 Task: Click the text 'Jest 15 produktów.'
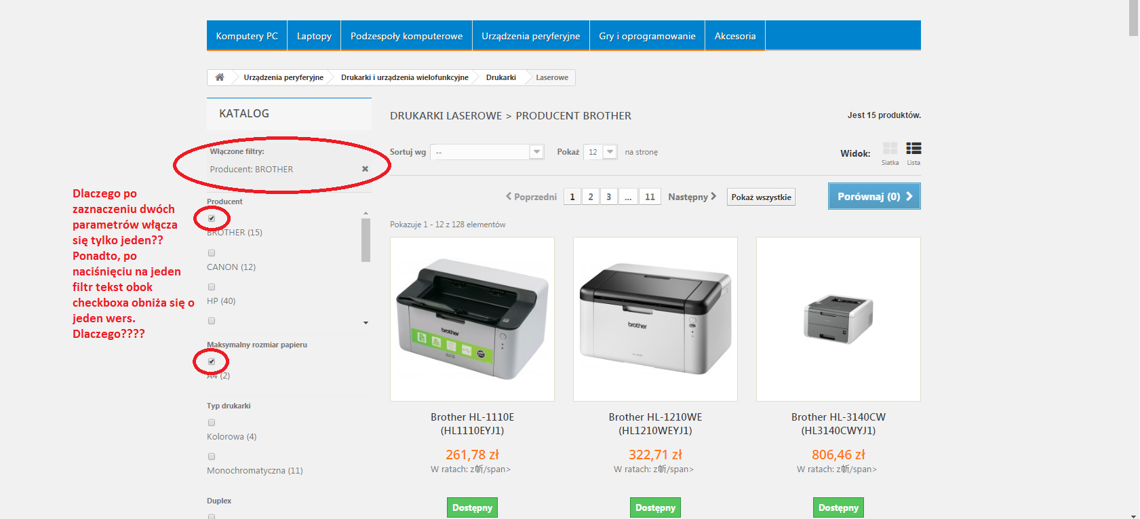click(x=884, y=115)
